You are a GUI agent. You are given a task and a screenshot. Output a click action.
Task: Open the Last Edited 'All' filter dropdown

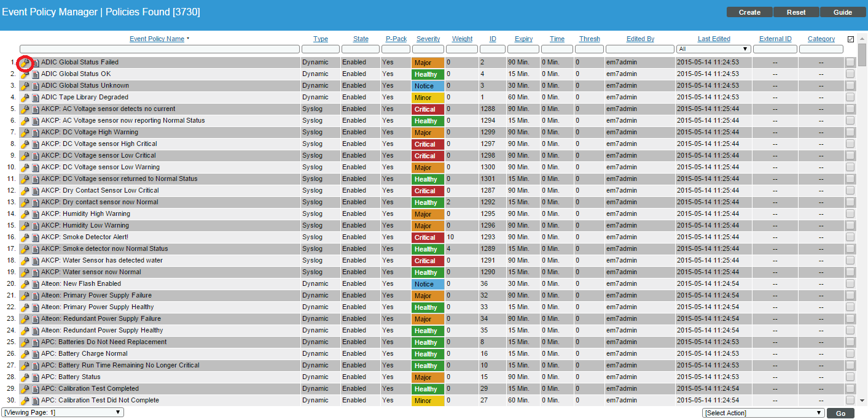pyautogui.click(x=713, y=49)
